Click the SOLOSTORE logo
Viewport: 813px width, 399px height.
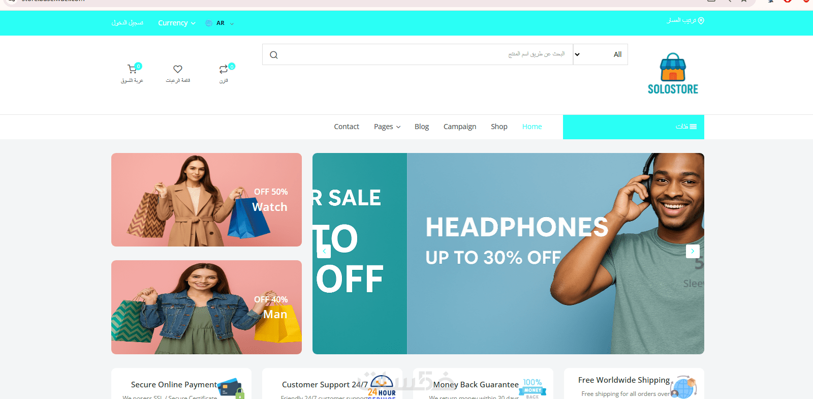(673, 74)
